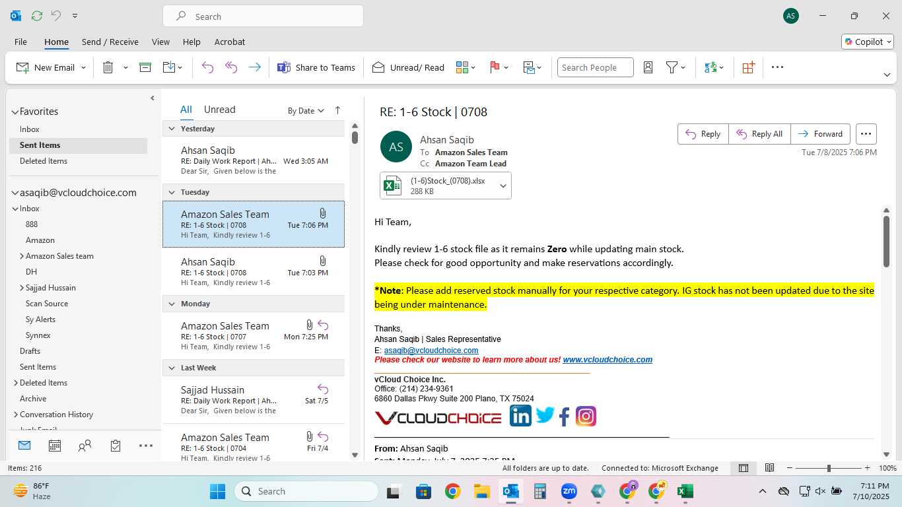Open the Acrobat tab
This screenshot has height=507, width=902.
[x=230, y=42]
